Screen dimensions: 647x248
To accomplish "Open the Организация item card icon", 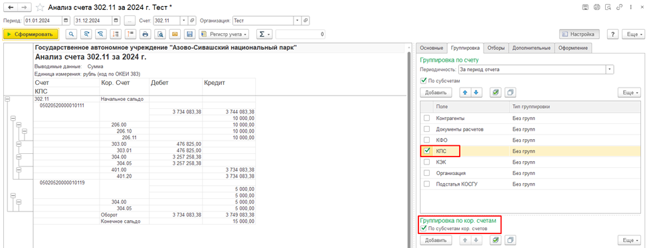I will pos(306,20).
